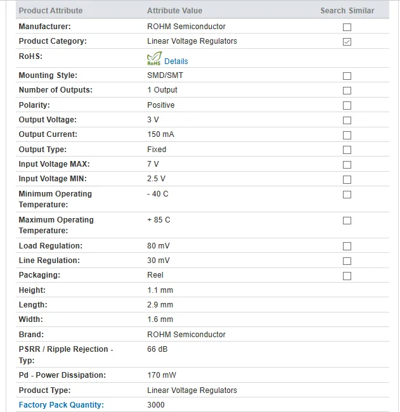
Task: Tick the Output Current checkbox
Action: click(347, 135)
